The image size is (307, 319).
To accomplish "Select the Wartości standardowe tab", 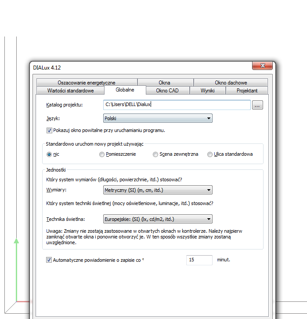I will pos(70,91).
